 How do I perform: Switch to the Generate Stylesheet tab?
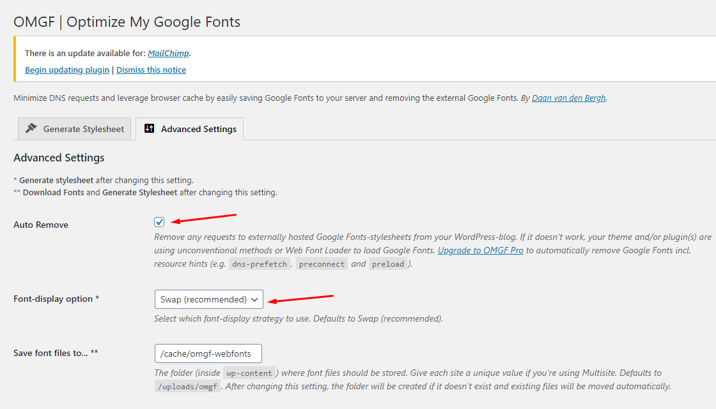tap(83, 129)
